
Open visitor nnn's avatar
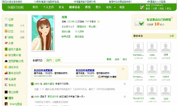(x=152, y=69)
